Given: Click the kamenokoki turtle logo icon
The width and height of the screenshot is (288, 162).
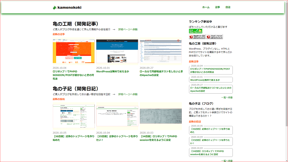Looking at the screenshot, I should (54, 7).
